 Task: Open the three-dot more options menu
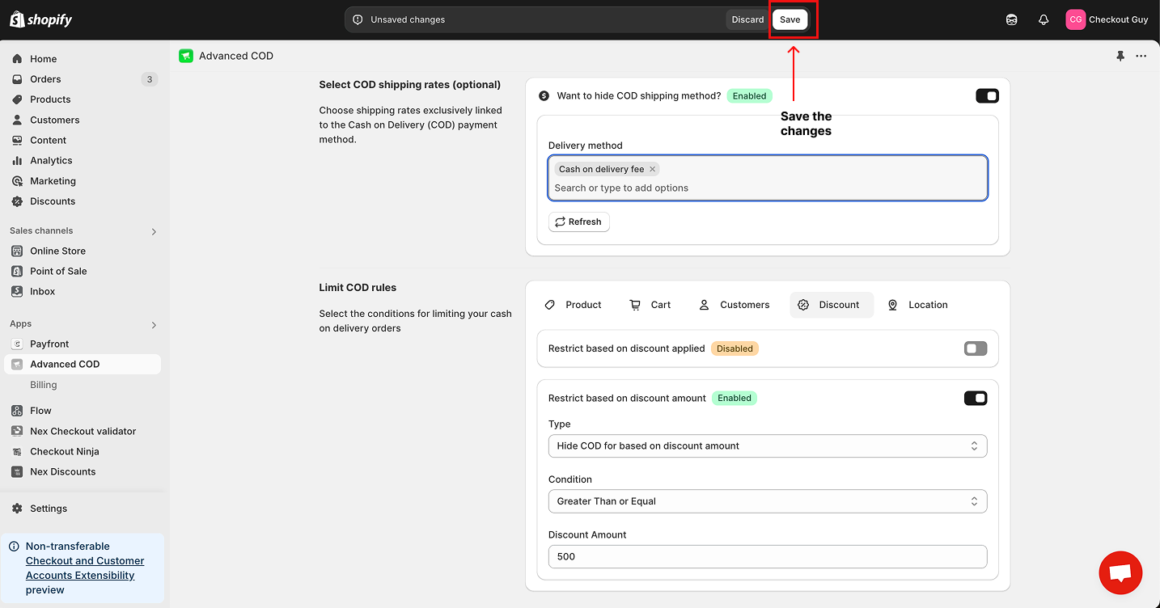[1141, 56]
